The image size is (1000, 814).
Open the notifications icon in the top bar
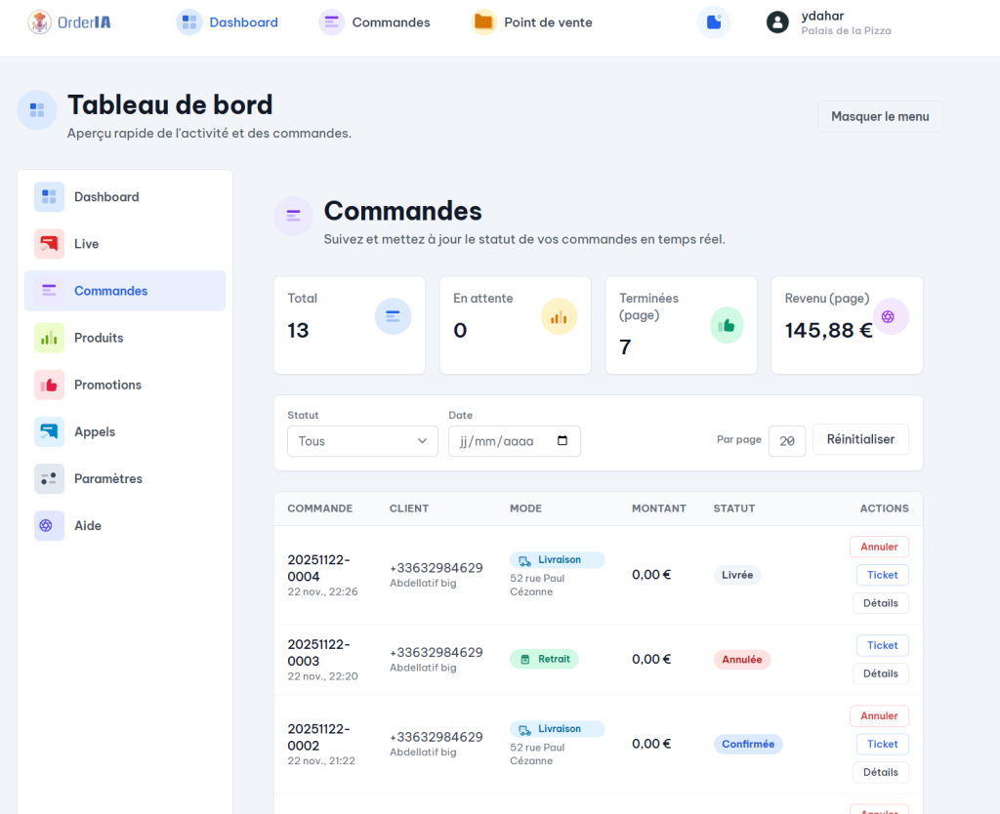pyautogui.click(x=714, y=22)
